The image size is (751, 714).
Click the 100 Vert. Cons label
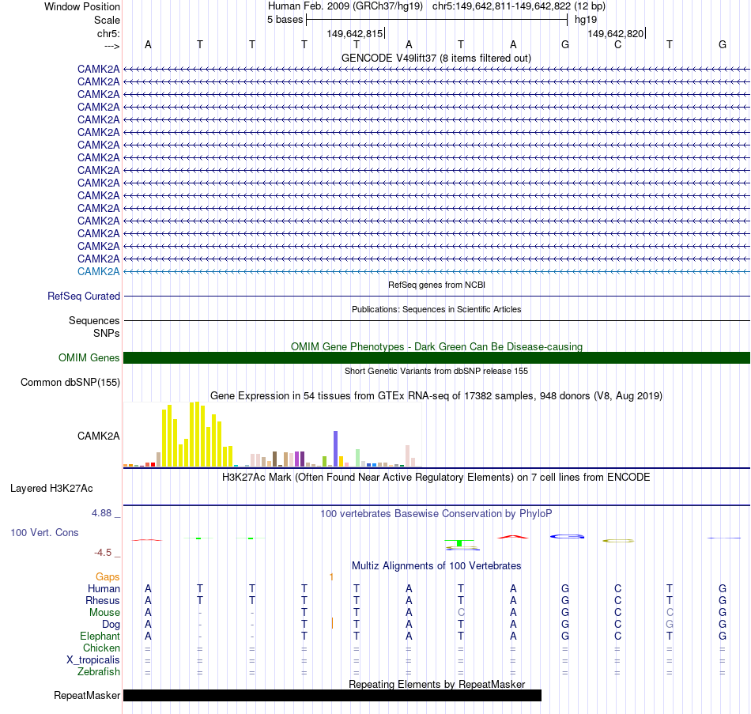[x=44, y=533]
